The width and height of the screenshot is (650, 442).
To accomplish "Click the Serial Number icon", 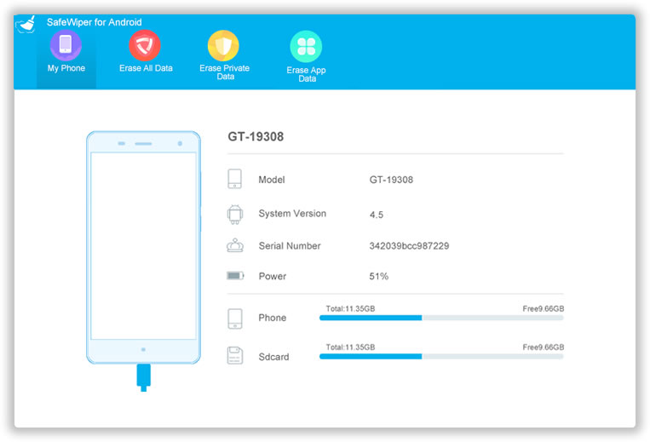I will coord(235,246).
